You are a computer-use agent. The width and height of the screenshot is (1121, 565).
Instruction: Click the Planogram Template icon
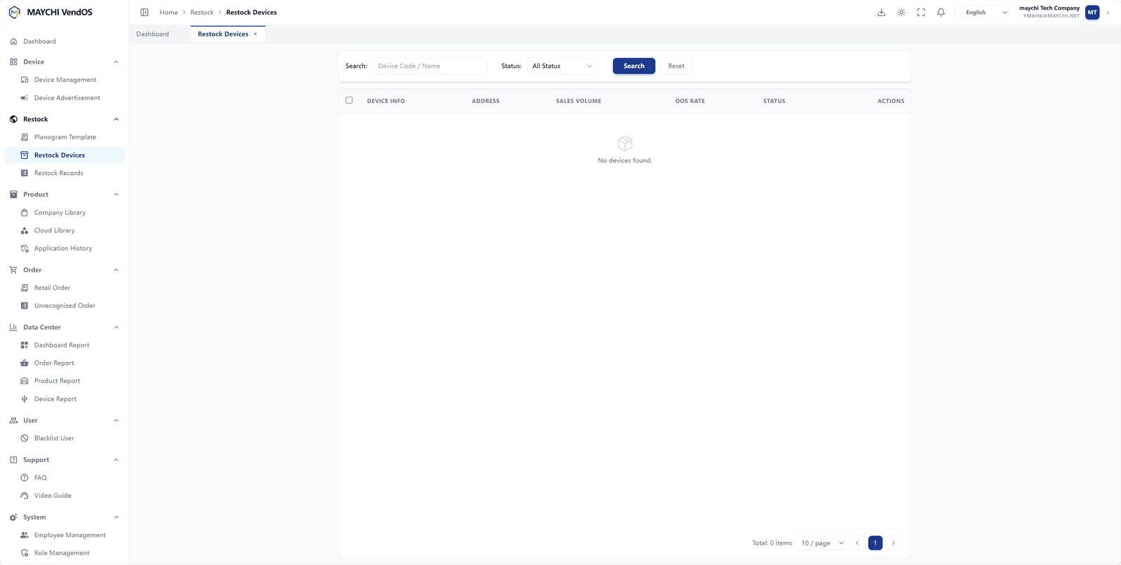[25, 137]
